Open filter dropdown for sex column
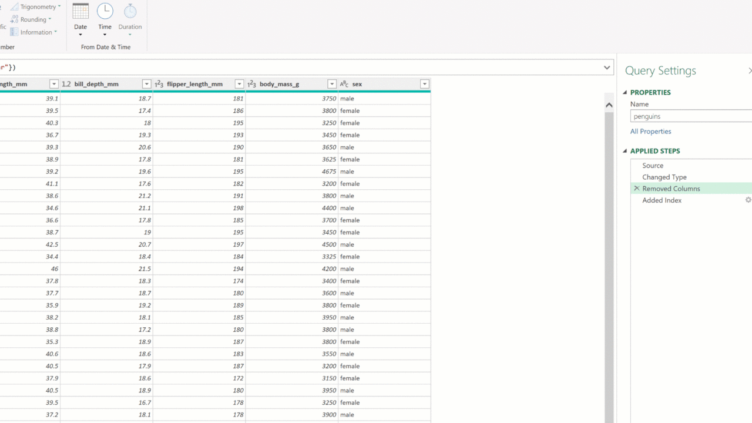Screen dimensions: 752x423 pos(424,84)
